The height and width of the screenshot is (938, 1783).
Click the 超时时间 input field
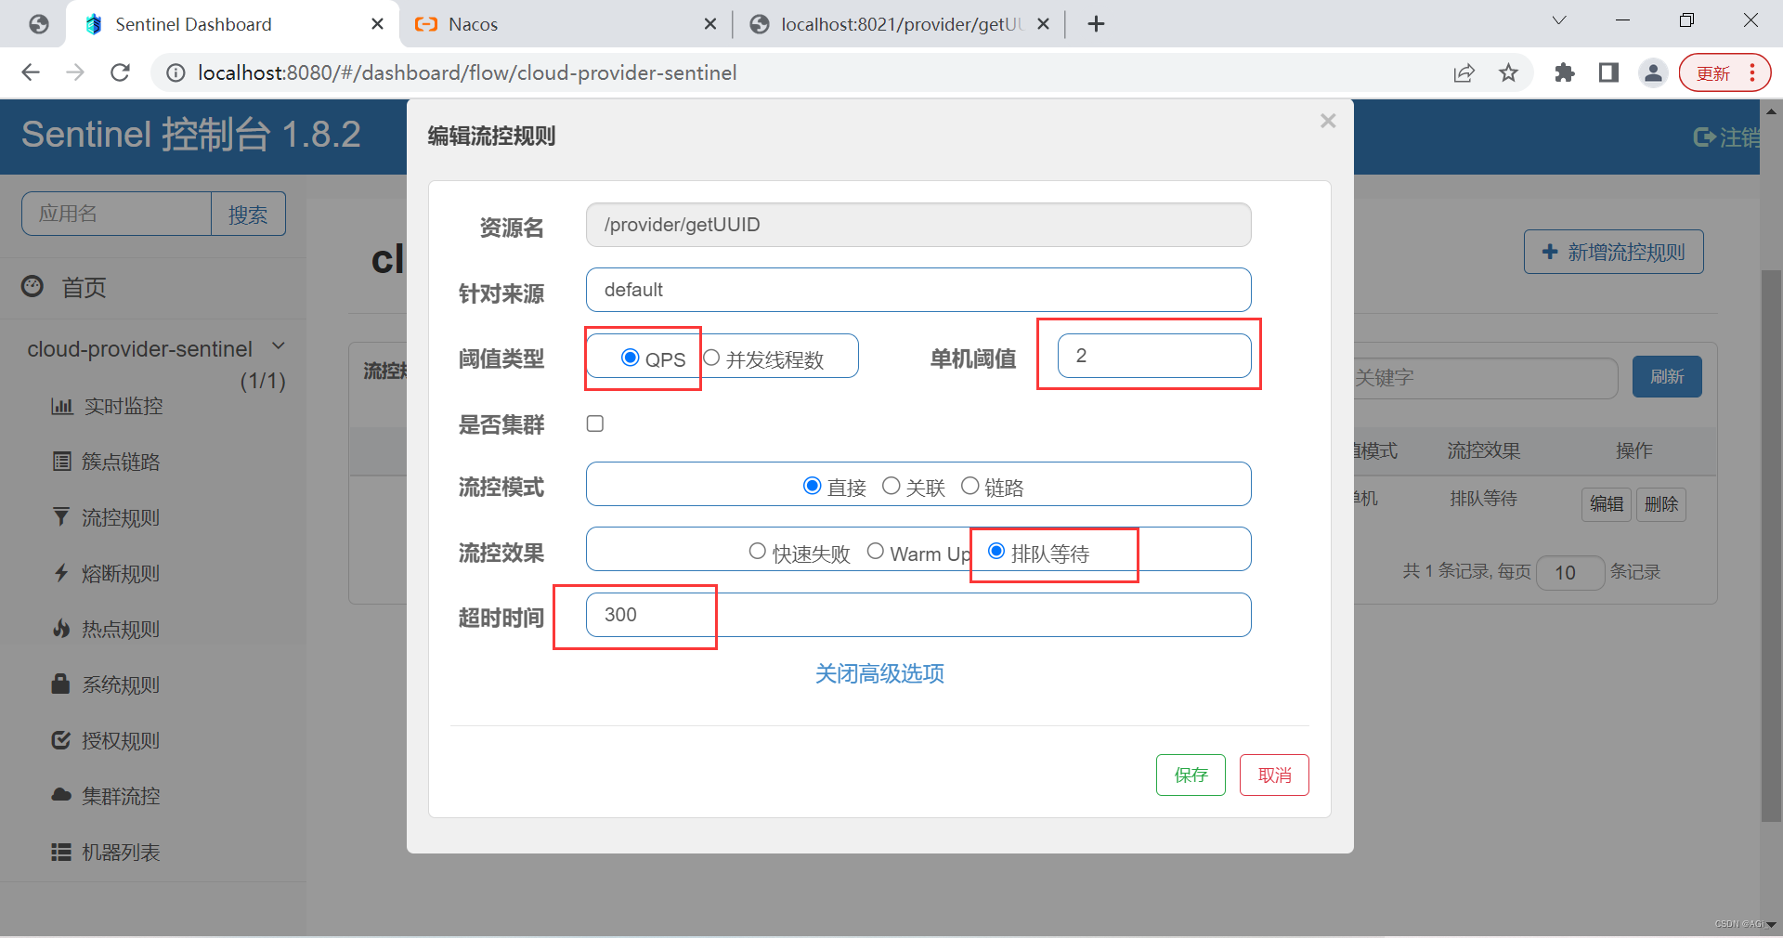pyautogui.click(x=918, y=615)
